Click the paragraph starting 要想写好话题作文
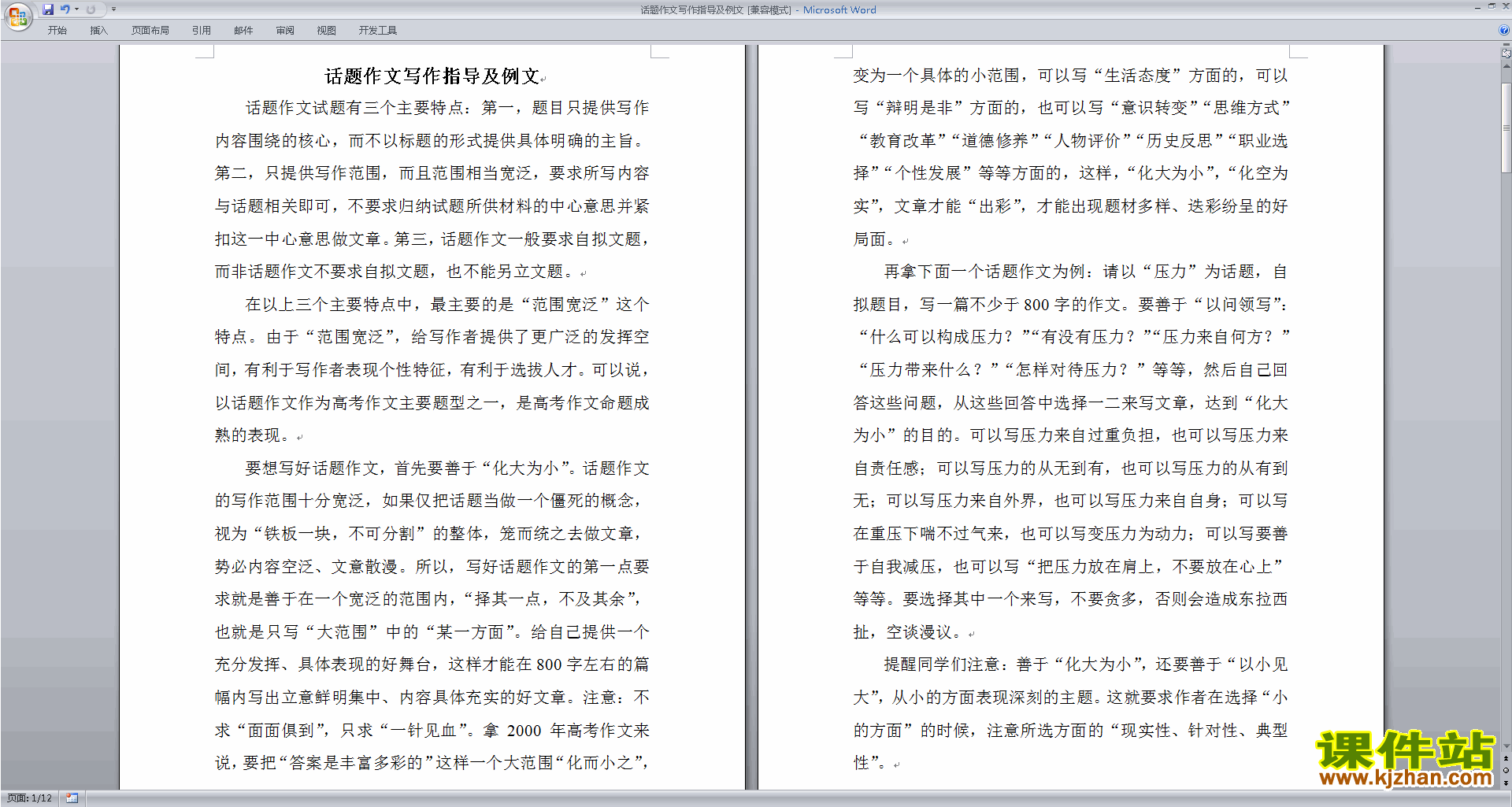Screen dimensions: 1512x807 (x=432, y=616)
